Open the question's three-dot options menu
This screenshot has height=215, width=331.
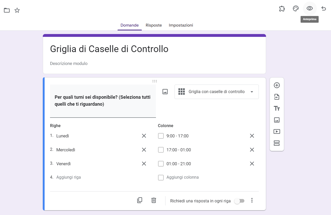pos(252,200)
